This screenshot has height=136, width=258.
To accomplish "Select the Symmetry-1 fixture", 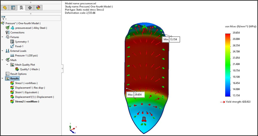I will coord(22,42).
